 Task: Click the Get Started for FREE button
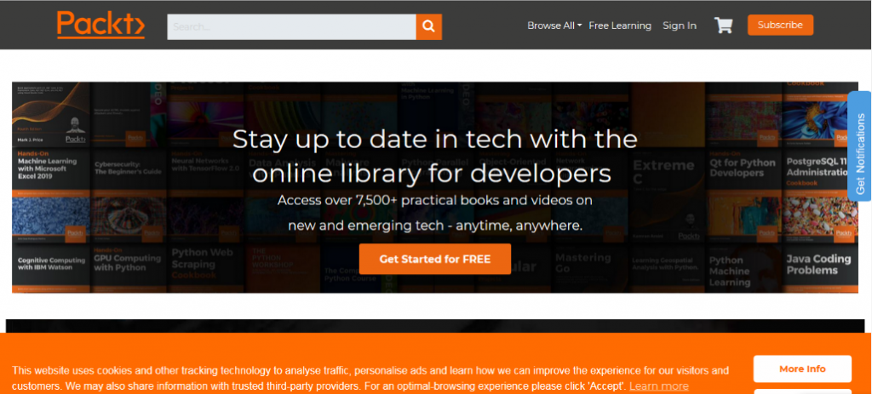point(435,259)
